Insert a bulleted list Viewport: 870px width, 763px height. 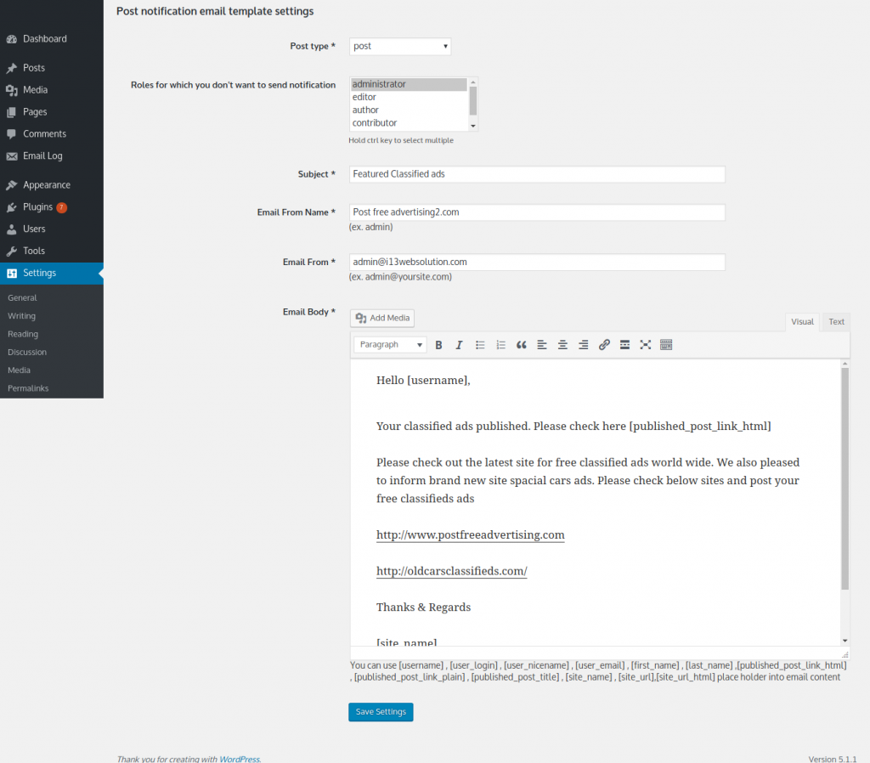(x=480, y=345)
